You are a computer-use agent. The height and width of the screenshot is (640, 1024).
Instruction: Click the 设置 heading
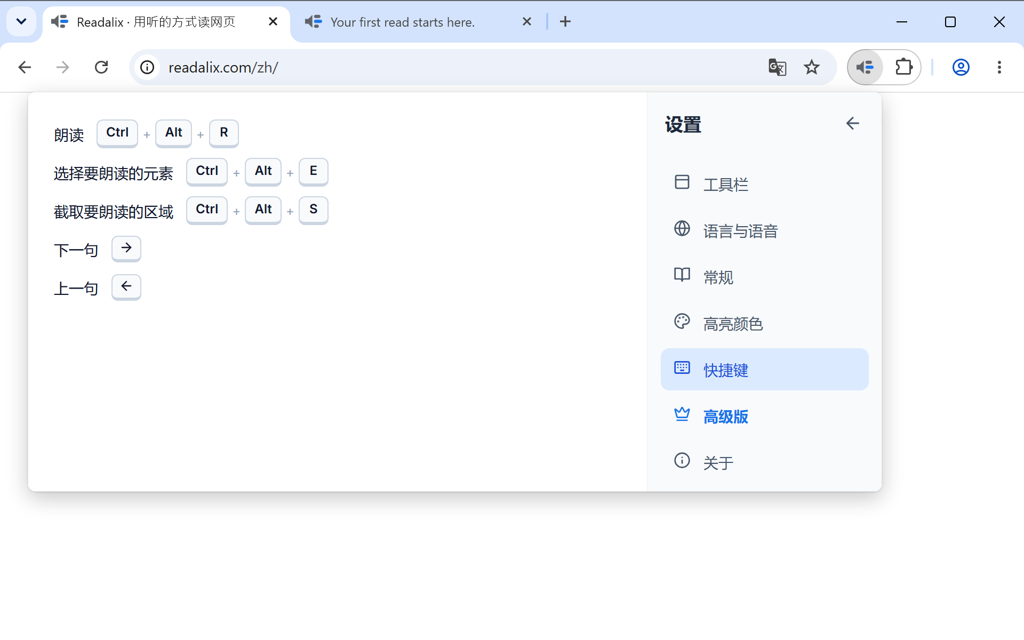pyautogui.click(x=683, y=125)
